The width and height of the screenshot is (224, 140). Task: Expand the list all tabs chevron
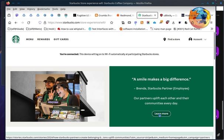pyautogui.click(x=212, y=15)
